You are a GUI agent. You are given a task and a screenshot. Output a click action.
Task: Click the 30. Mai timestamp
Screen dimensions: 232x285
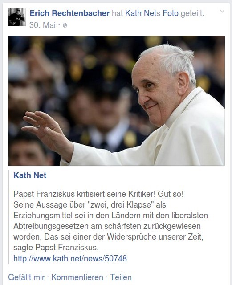click(43, 25)
